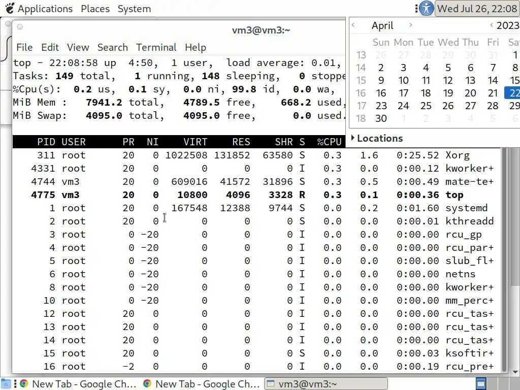Click the SHR column header
The width and height of the screenshot is (520, 390).
click(284, 142)
